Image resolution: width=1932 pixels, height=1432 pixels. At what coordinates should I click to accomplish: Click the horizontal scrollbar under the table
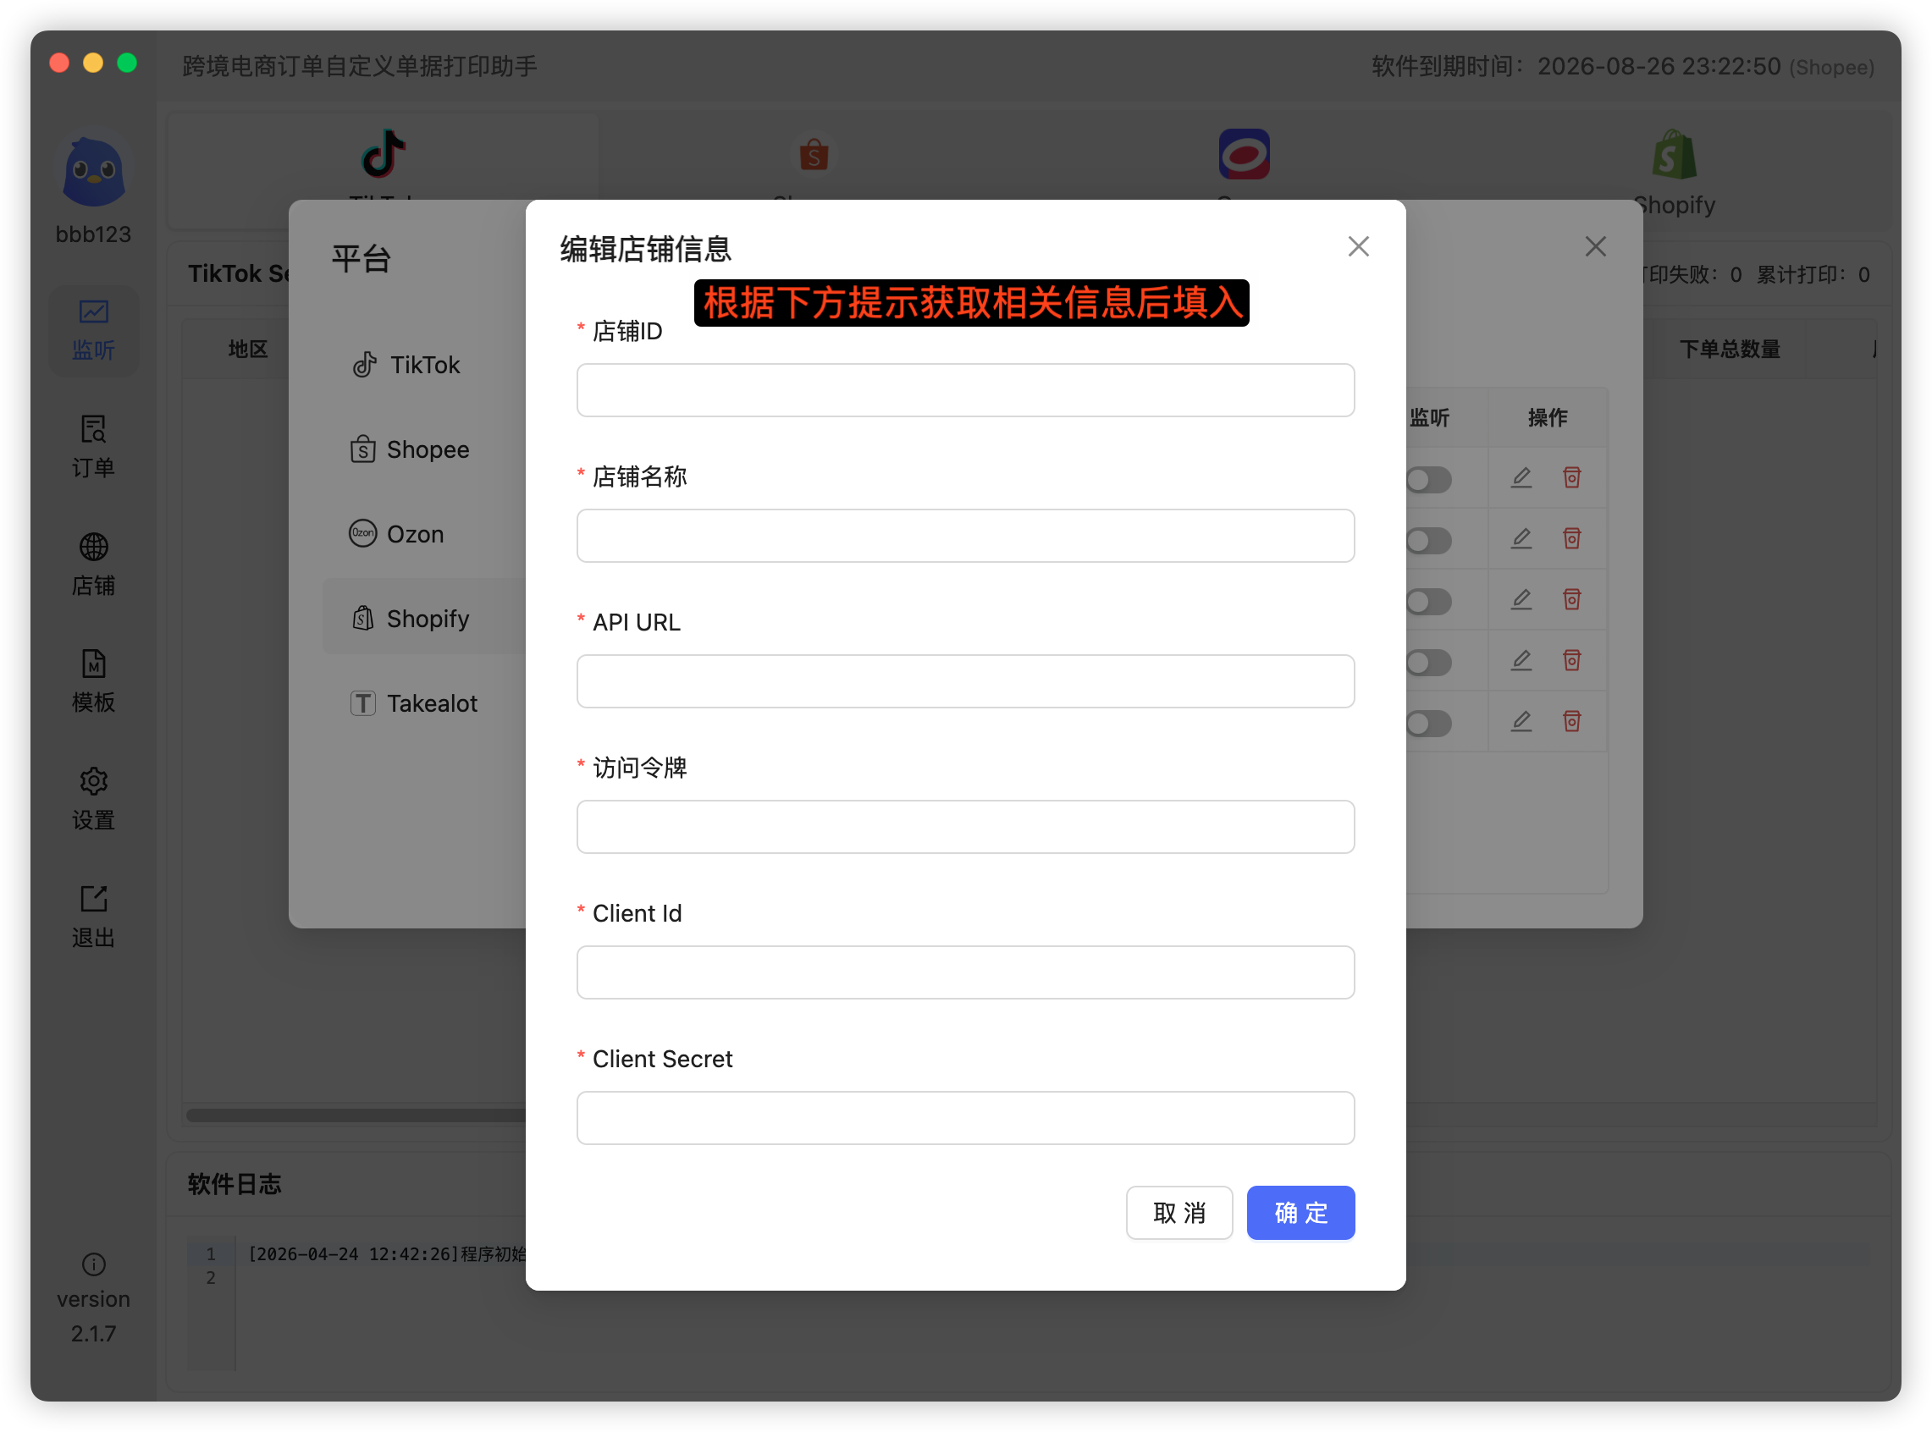[356, 1115]
